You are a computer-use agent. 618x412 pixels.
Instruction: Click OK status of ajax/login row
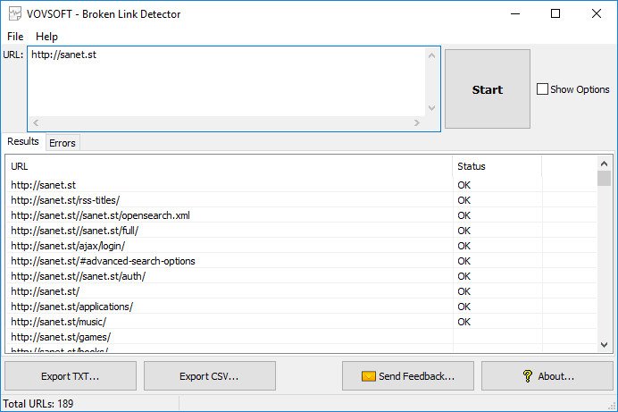(463, 246)
